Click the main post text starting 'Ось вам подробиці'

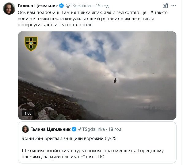93,19
